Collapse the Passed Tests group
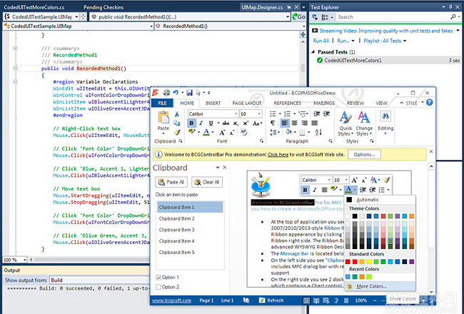This screenshot has width=464, height=314. point(313,52)
